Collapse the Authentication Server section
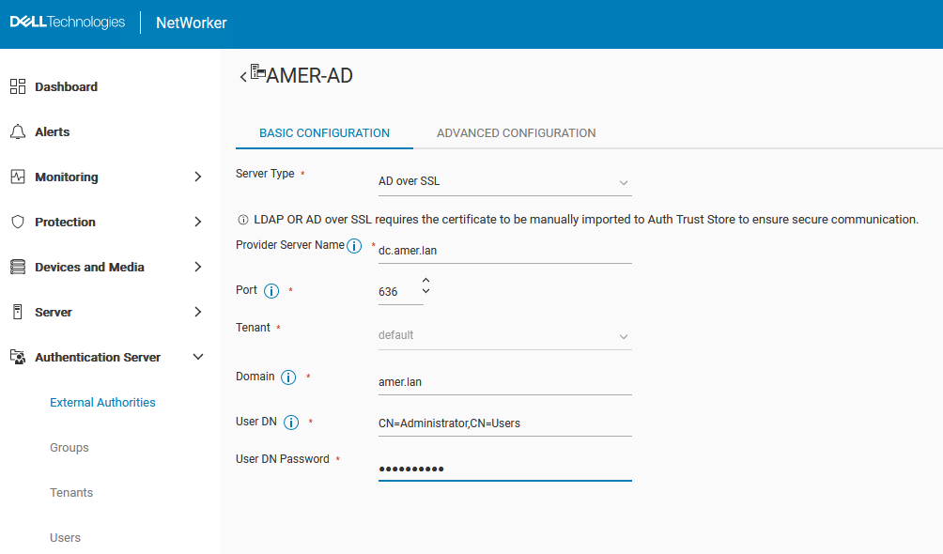943x554 pixels. [197, 357]
